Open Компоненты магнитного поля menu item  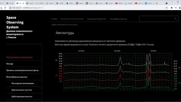[x=72, y=19]
